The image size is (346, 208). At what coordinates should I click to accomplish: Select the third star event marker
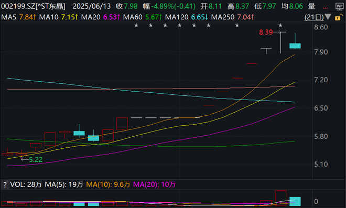165,26
